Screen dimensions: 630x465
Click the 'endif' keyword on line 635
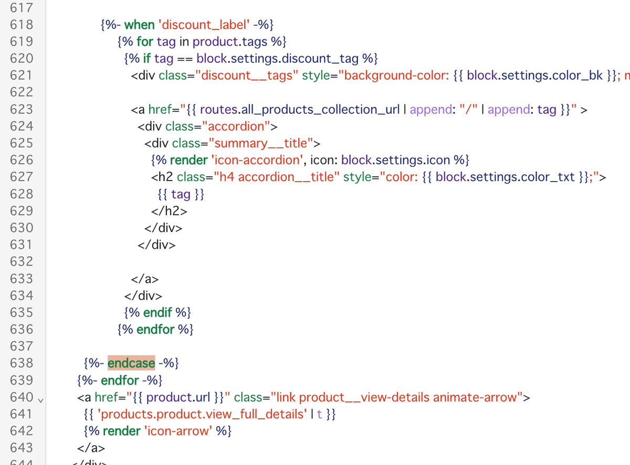[x=157, y=313]
